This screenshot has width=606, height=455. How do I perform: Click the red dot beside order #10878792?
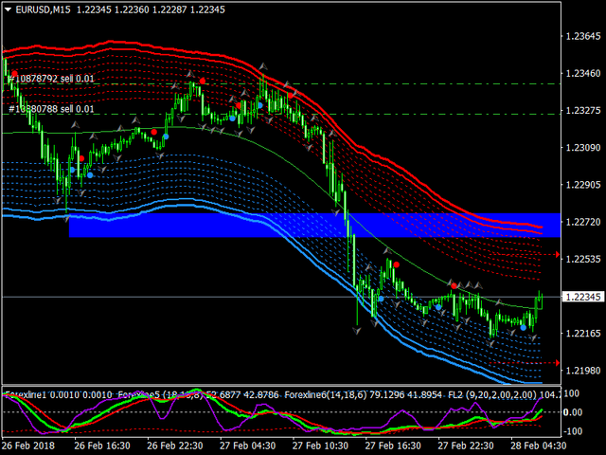14,74
